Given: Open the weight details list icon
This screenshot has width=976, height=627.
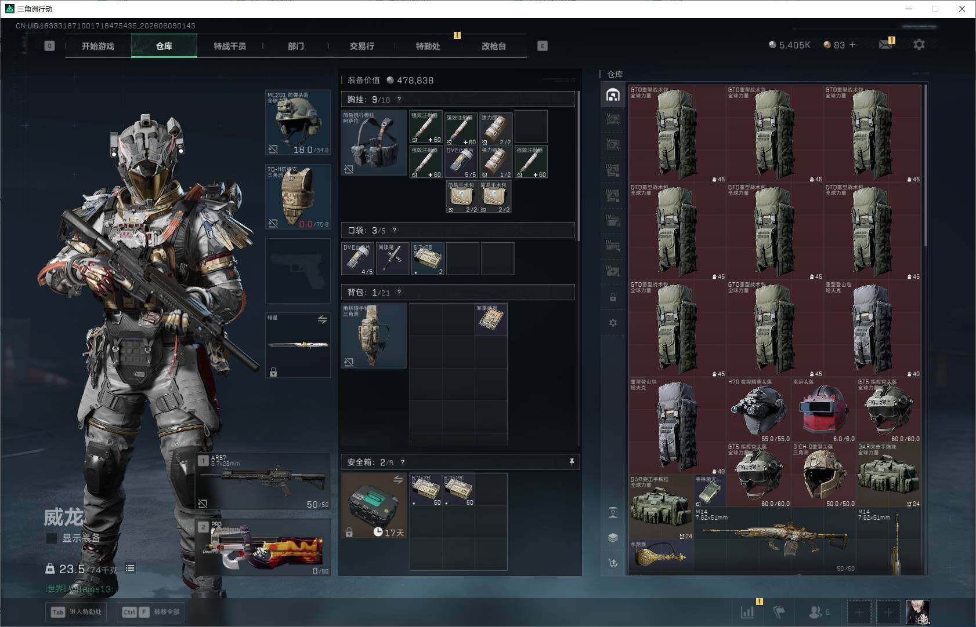Looking at the screenshot, I should coord(130,568).
